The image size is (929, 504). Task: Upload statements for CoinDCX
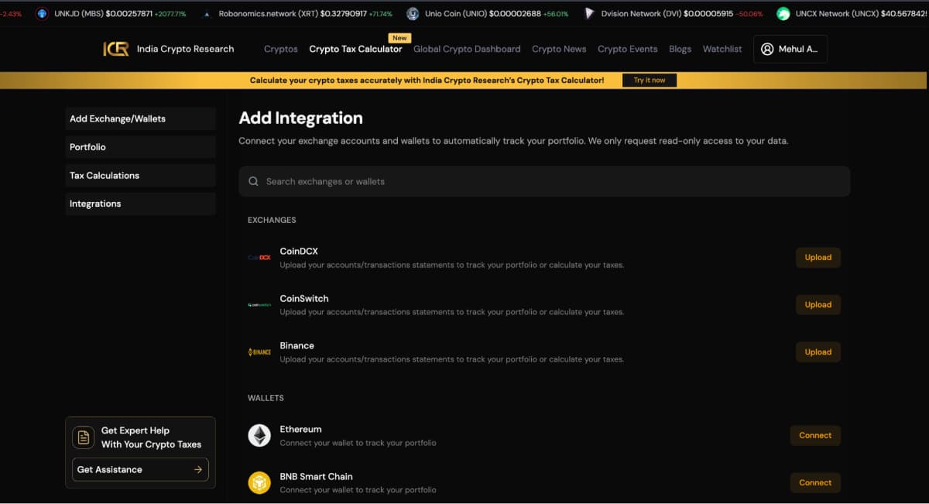(x=818, y=258)
